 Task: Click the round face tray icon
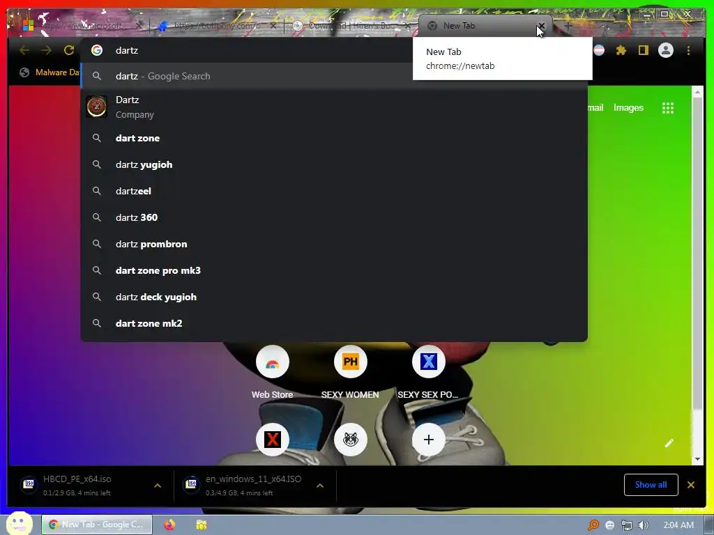609,525
